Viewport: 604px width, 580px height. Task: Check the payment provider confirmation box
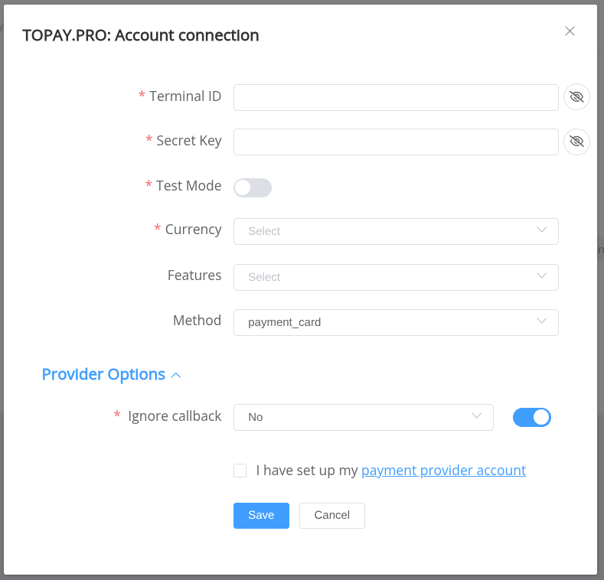click(x=240, y=471)
